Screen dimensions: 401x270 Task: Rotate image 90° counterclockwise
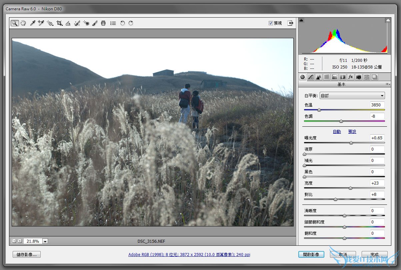[x=122, y=23]
